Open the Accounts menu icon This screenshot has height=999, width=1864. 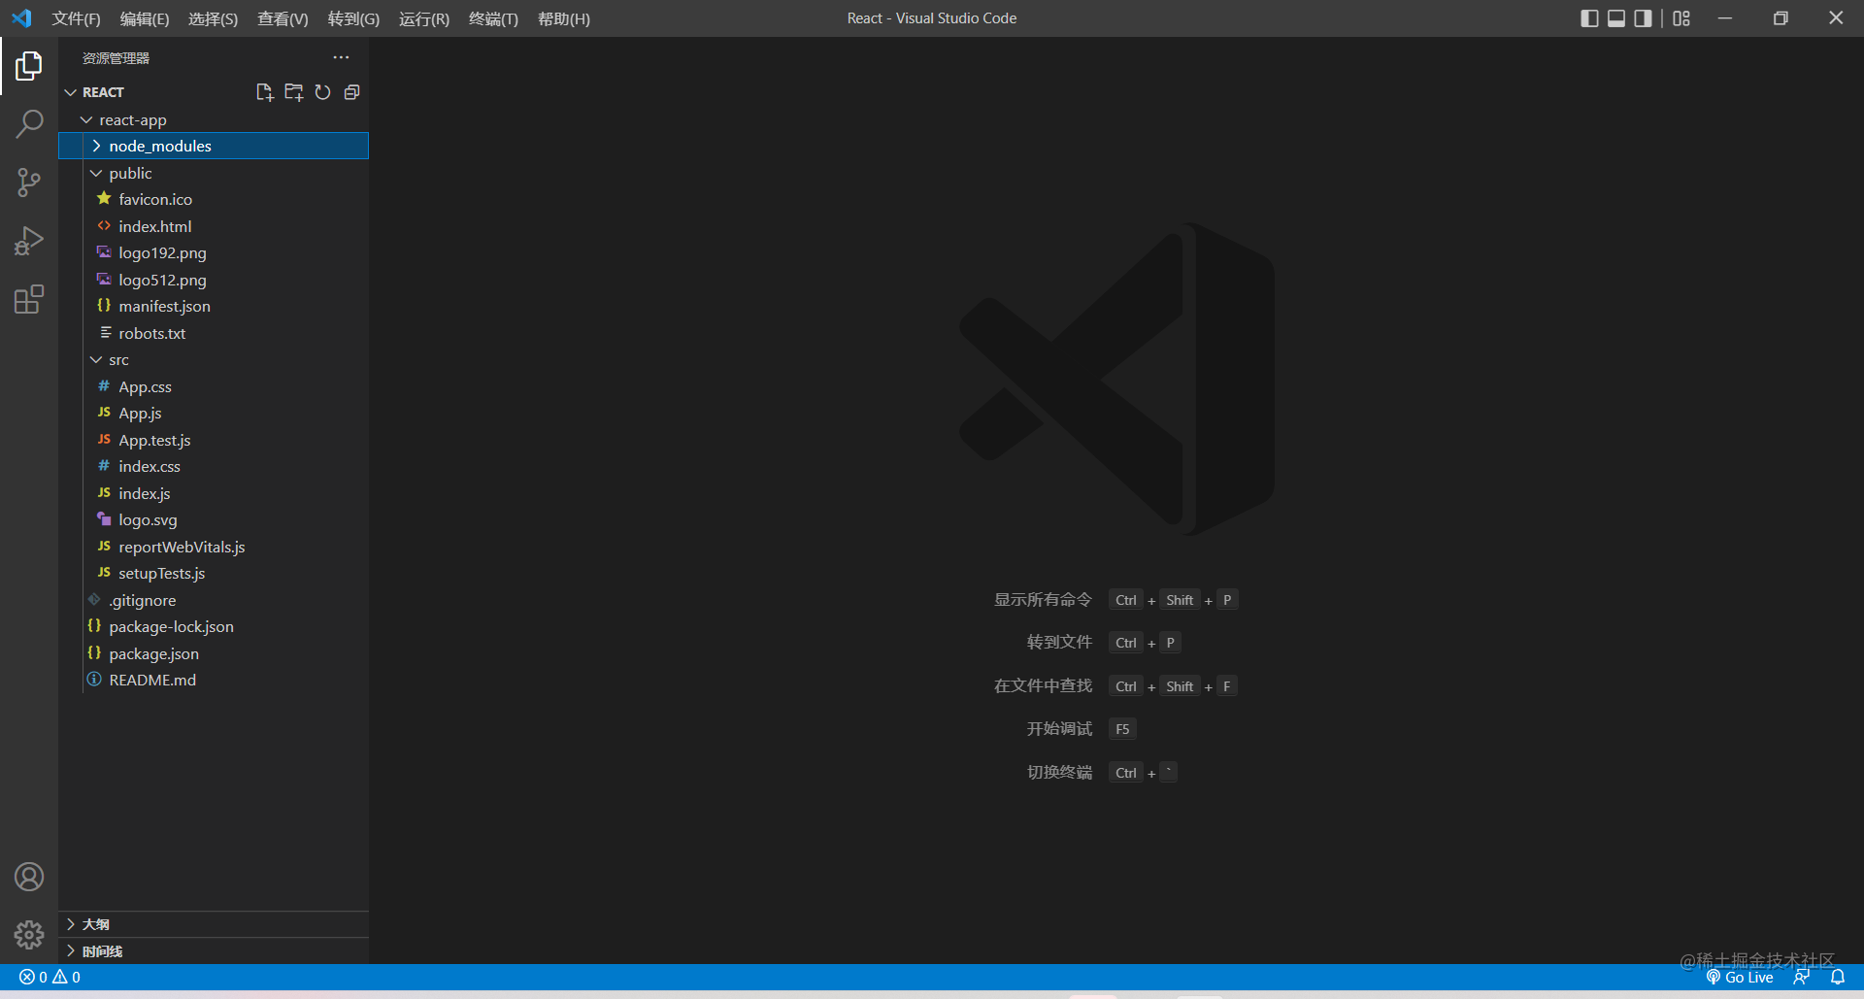[x=29, y=877]
